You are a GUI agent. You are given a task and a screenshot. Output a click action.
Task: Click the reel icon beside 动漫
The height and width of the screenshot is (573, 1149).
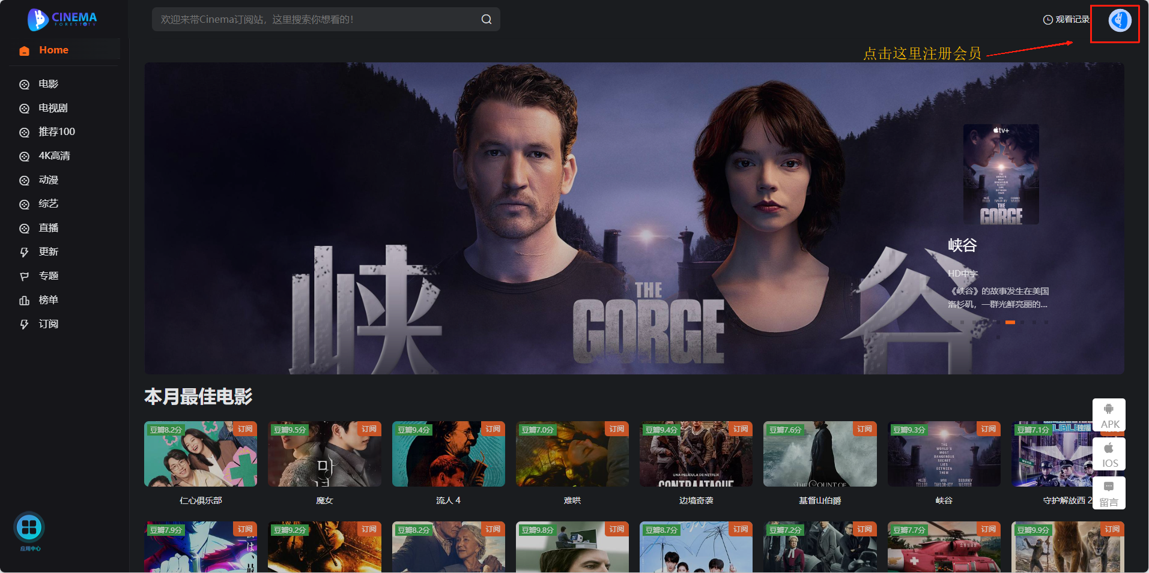click(24, 181)
